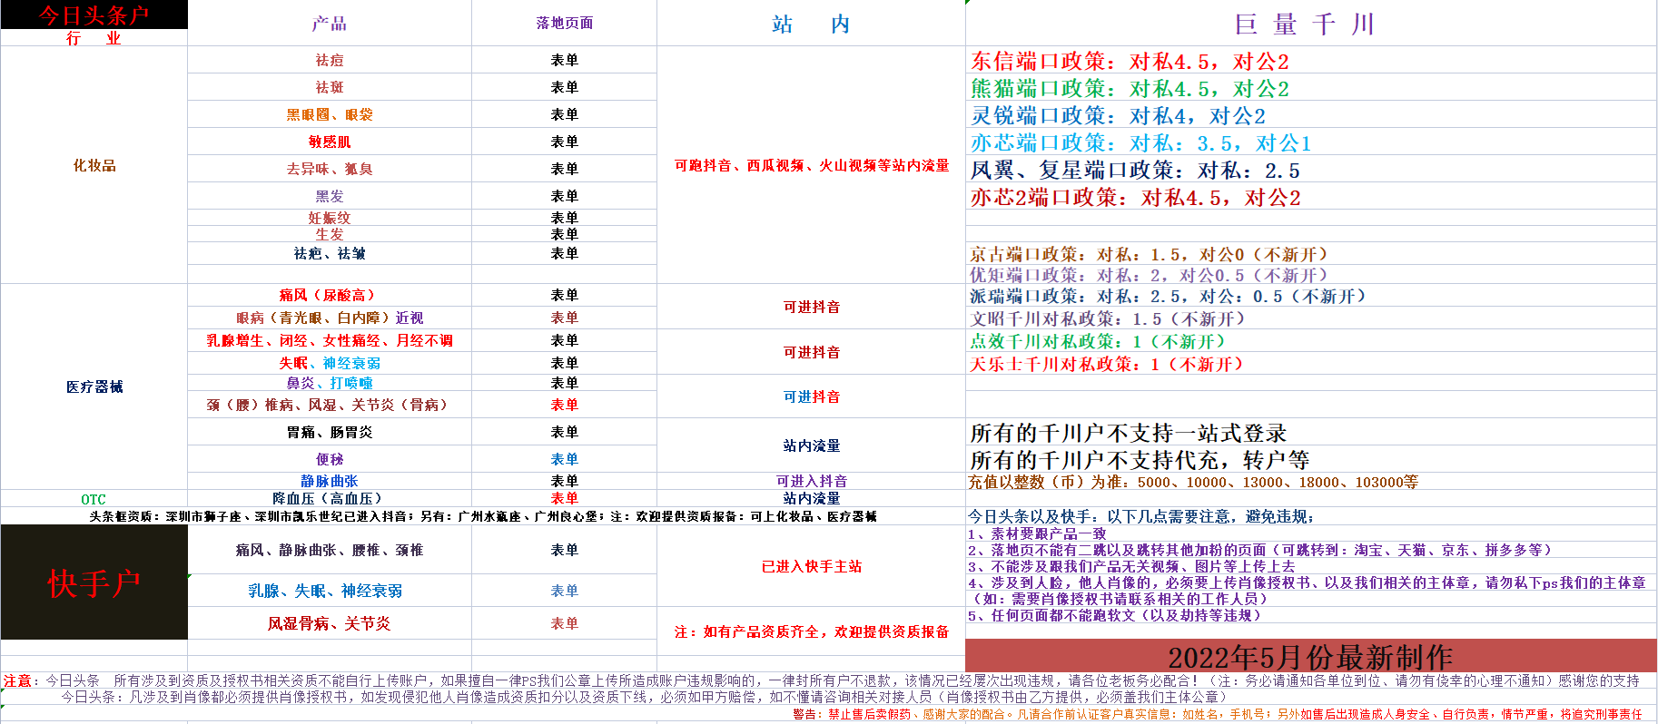The height and width of the screenshot is (724, 1658).
Task: Click the 优矩端口政策 line
Action: click(x=1149, y=275)
